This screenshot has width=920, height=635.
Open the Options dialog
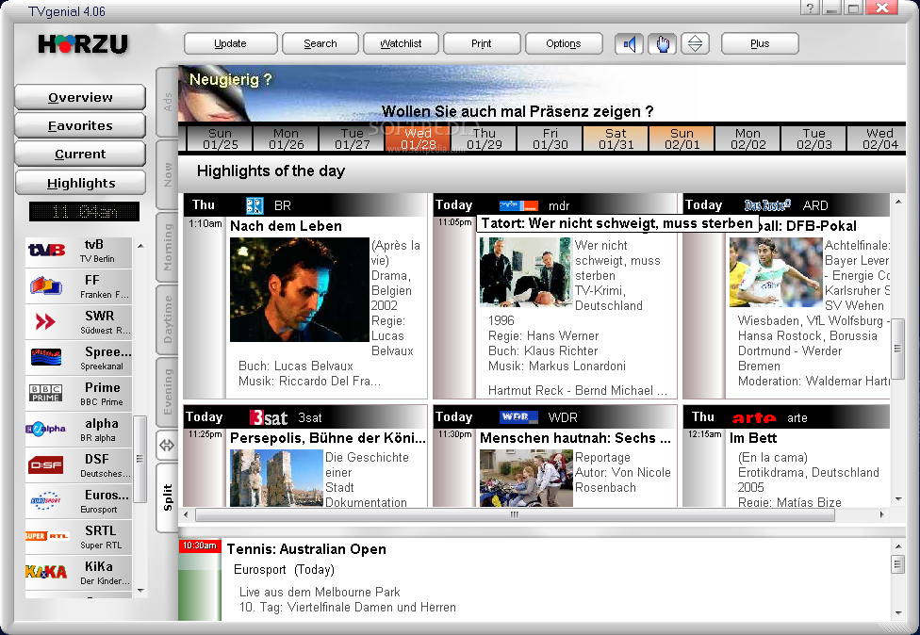click(564, 44)
